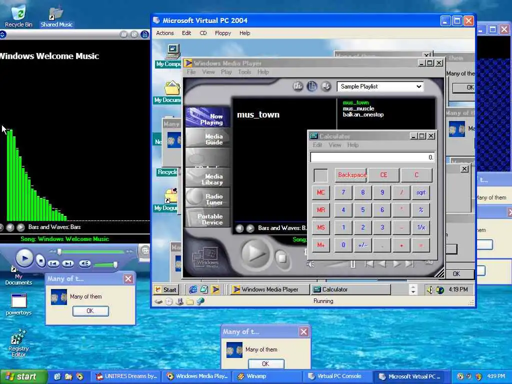Open the CD menu in Virtual PC
Viewport: 512px width, 384px height.
point(203,33)
